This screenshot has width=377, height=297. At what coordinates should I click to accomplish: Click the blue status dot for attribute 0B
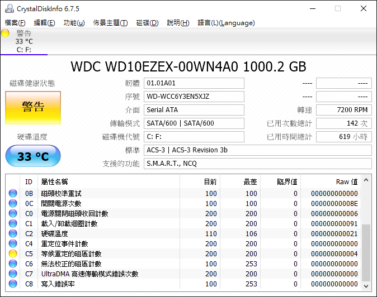(13, 193)
